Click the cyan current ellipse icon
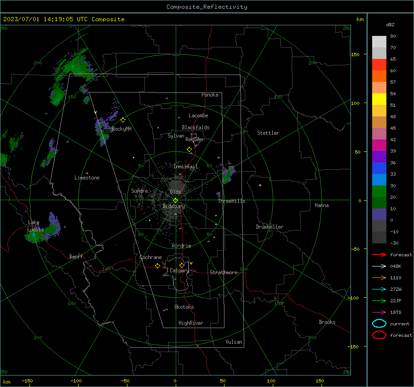 pyautogui.click(x=379, y=323)
